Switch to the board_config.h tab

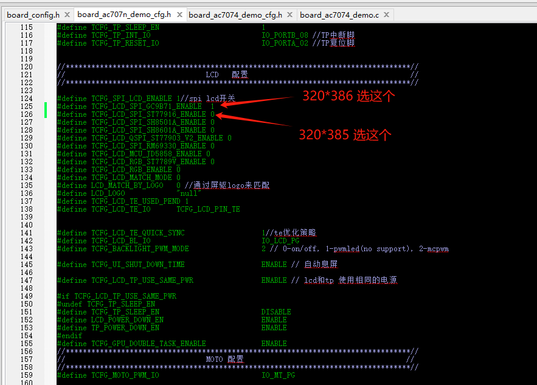pyautogui.click(x=33, y=15)
